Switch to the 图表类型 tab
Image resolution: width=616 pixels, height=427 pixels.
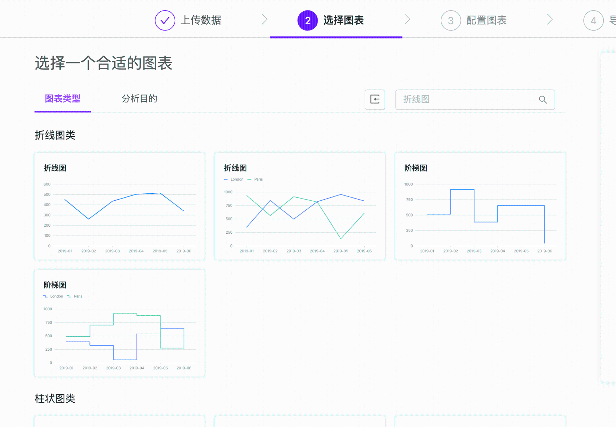[63, 99]
